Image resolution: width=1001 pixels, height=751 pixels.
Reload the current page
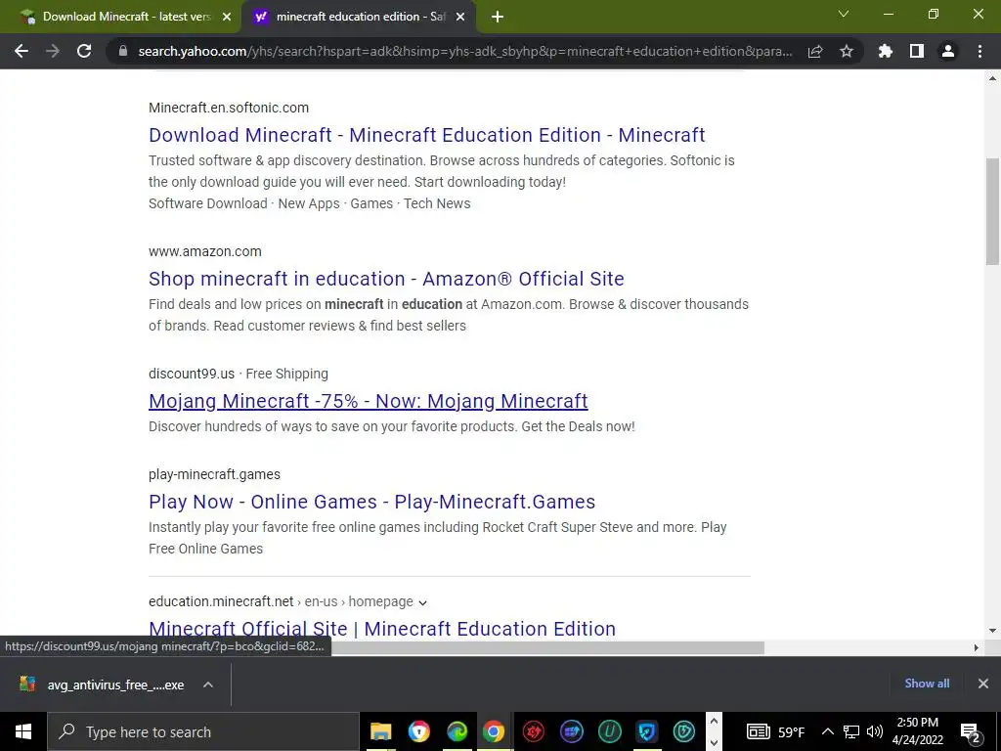[x=84, y=51]
